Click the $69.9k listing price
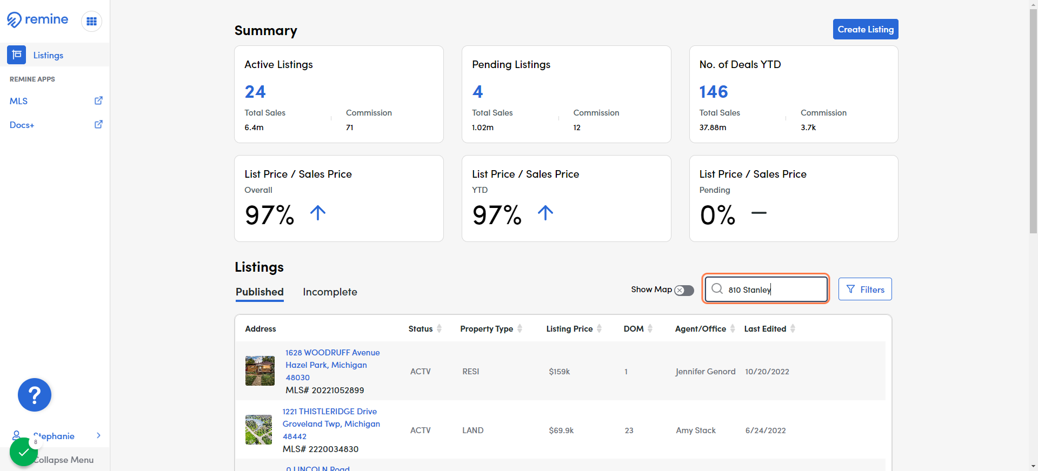This screenshot has height=471, width=1038. (561, 430)
